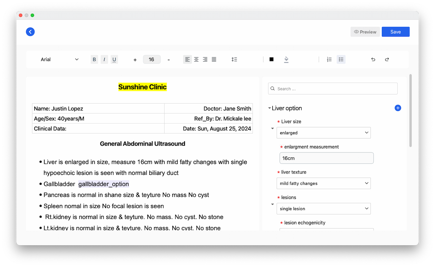Increase font size with plus button

[x=135, y=60]
